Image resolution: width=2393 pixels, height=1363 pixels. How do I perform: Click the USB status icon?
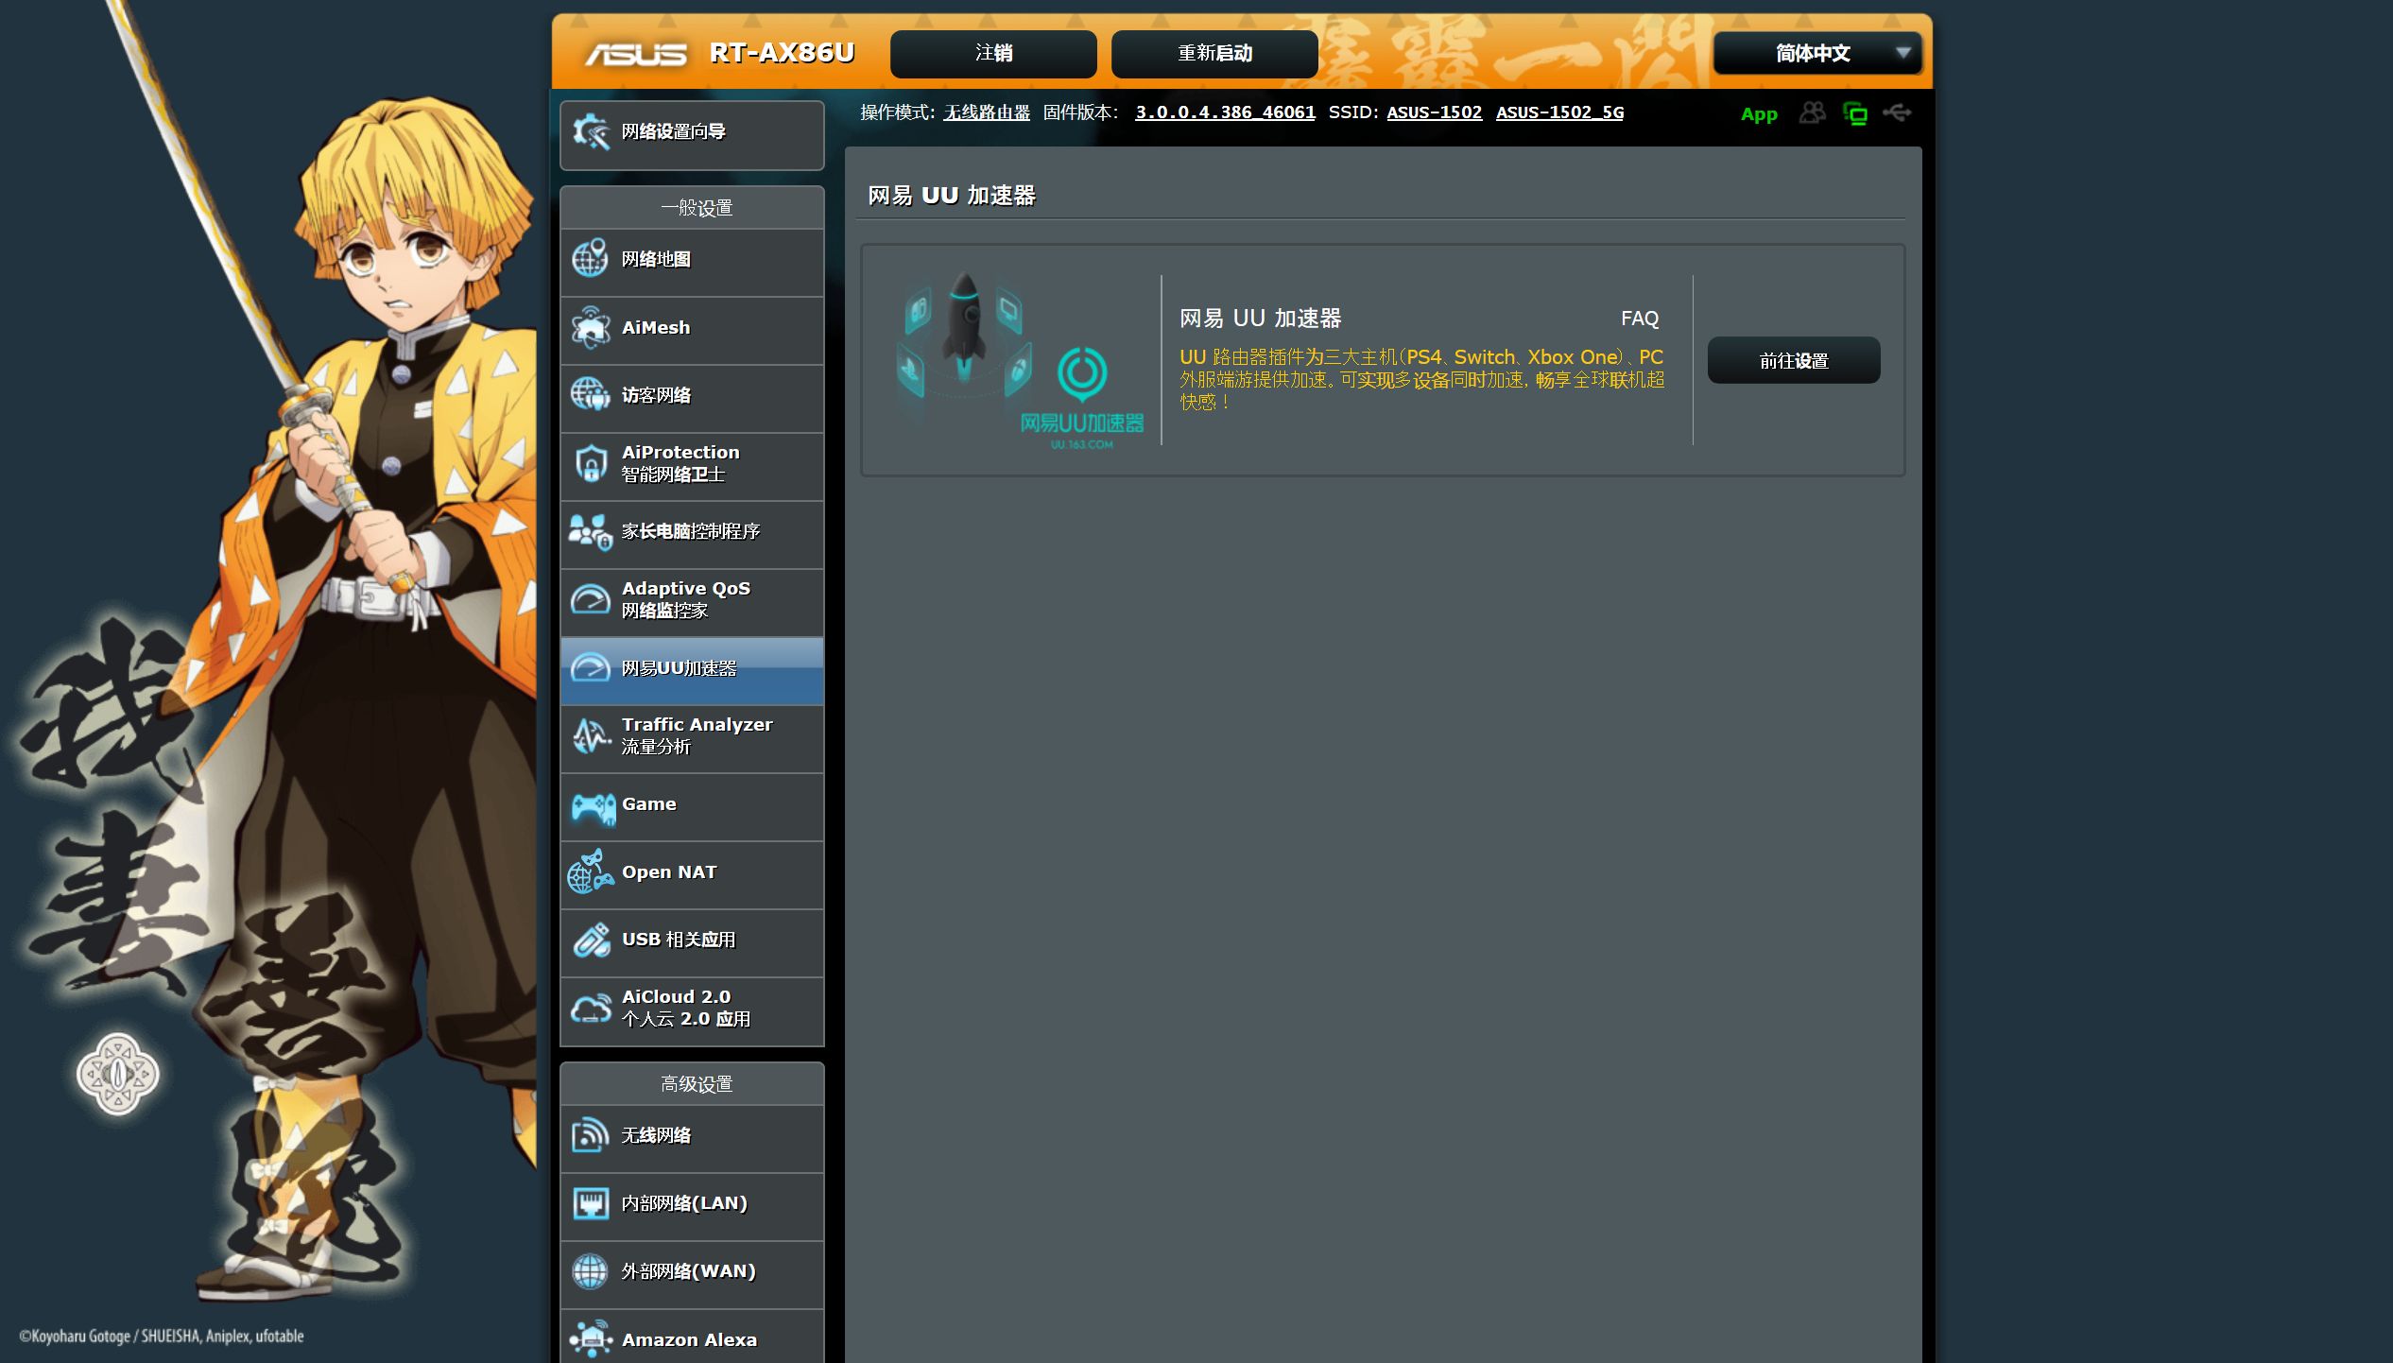coord(1898,112)
